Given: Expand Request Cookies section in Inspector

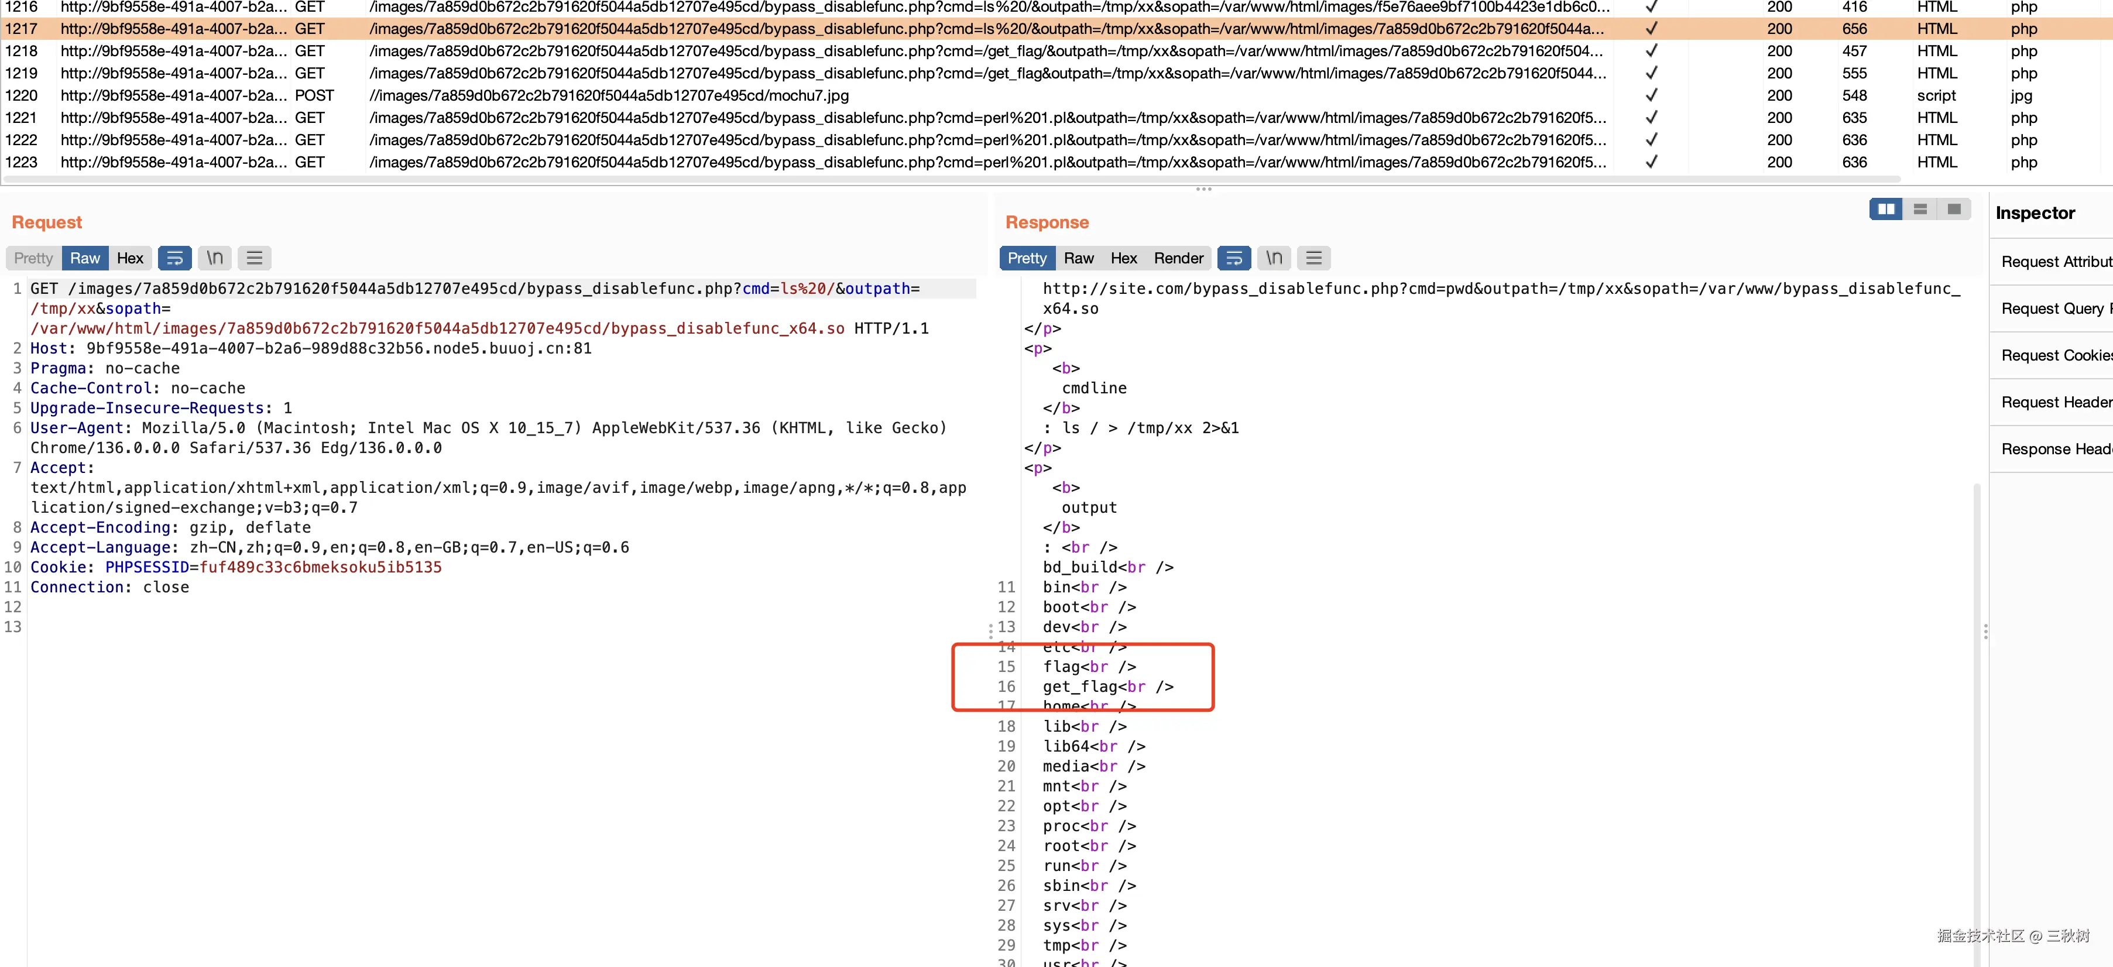Looking at the screenshot, I should pyautogui.click(x=2055, y=355).
